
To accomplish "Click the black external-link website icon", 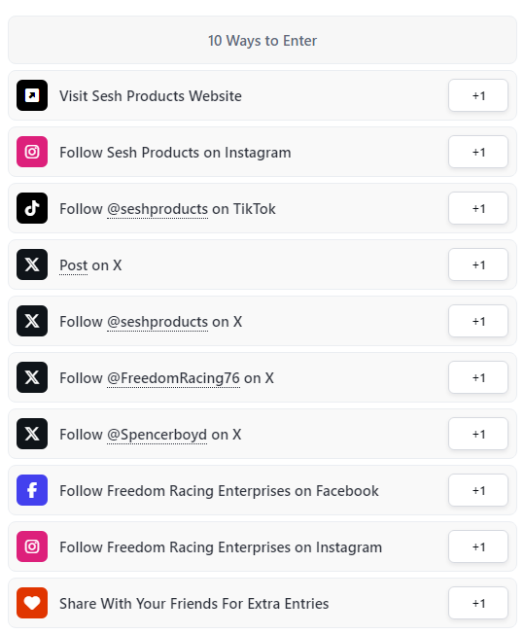I will 32,95.
